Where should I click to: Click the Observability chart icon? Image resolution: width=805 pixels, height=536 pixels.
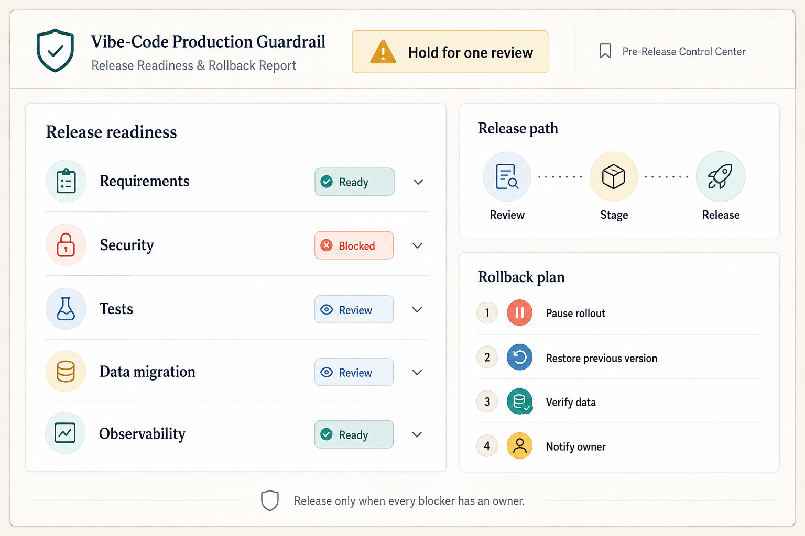[65, 433]
